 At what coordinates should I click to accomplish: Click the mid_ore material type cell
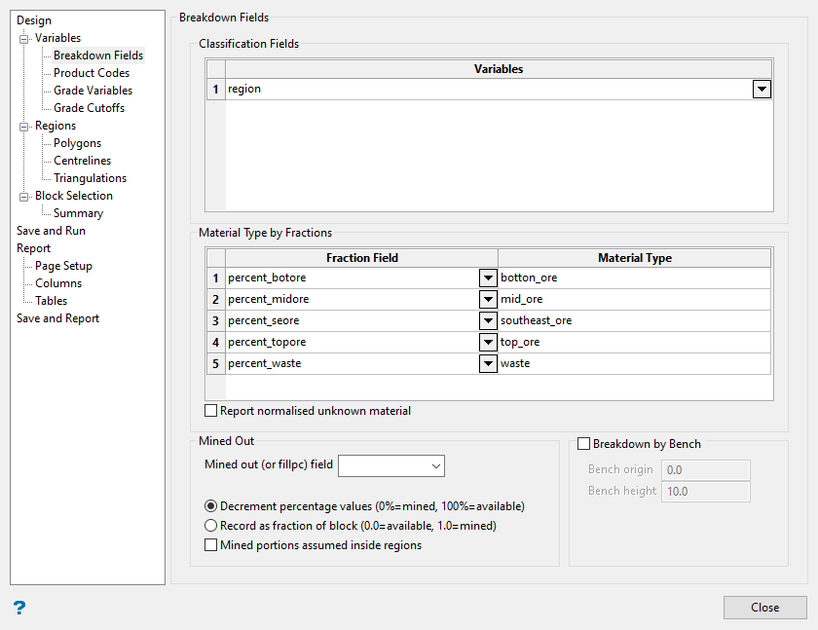click(633, 299)
